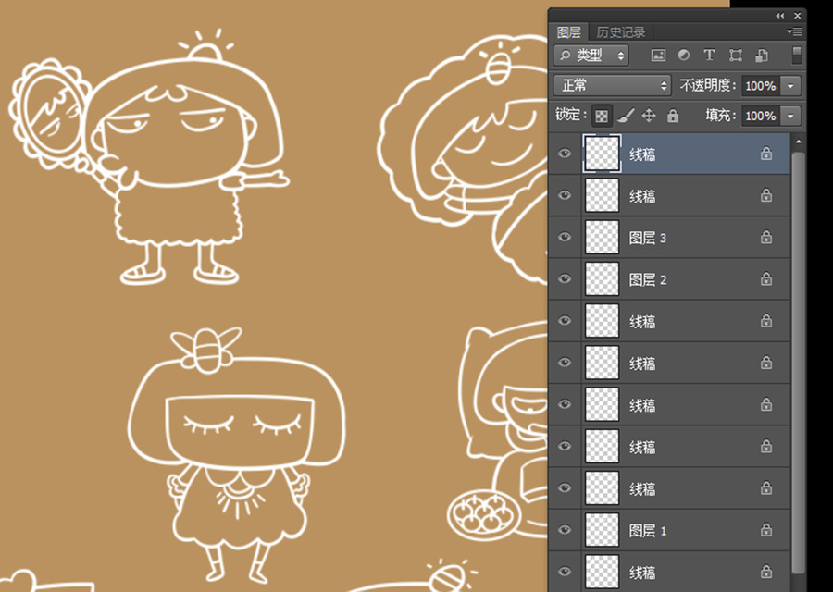Click lock icon on 线稿 layer above 图层 3
This screenshot has height=592, width=833.
point(766,195)
